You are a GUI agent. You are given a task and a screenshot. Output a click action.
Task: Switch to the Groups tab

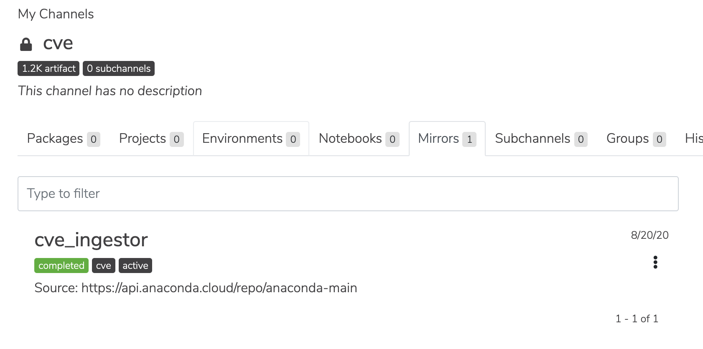pyautogui.click(x=636, y=139)
